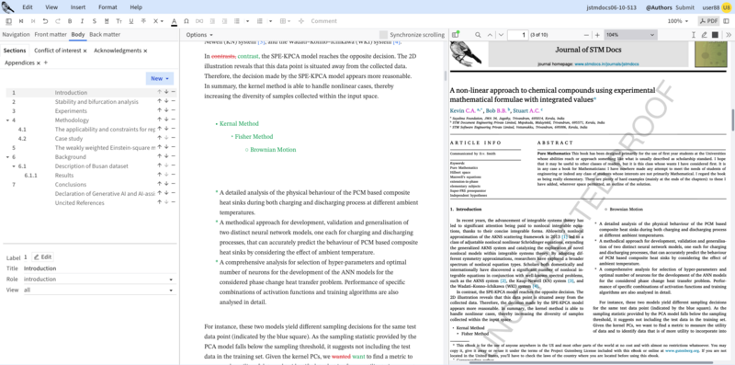The image size is (735, 365).
Task: Click the numbered list icon
Action: [260, 21]
